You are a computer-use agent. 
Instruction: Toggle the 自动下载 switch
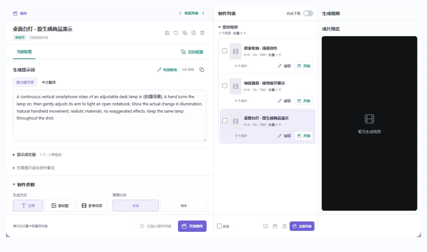point(308,13)
